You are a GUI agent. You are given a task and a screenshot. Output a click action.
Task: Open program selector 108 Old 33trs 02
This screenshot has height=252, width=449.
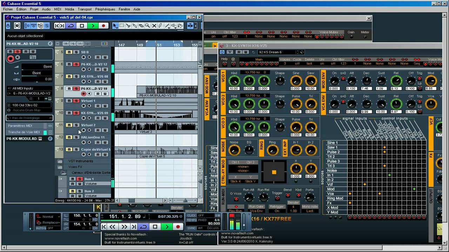30,105
